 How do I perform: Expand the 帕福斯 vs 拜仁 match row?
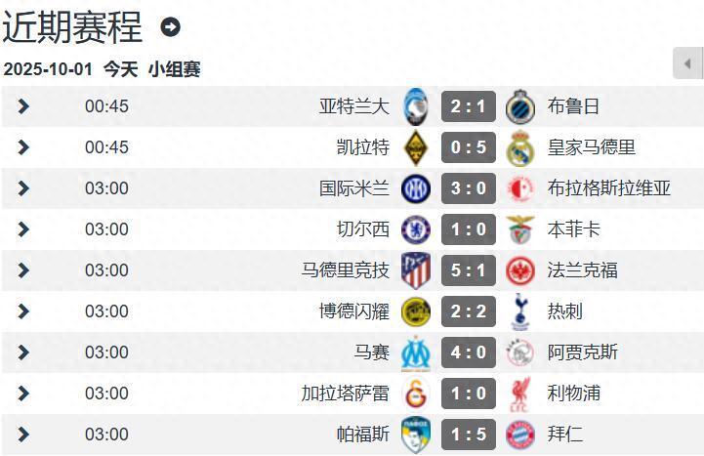pyautogui.click(x=23, y=435)
